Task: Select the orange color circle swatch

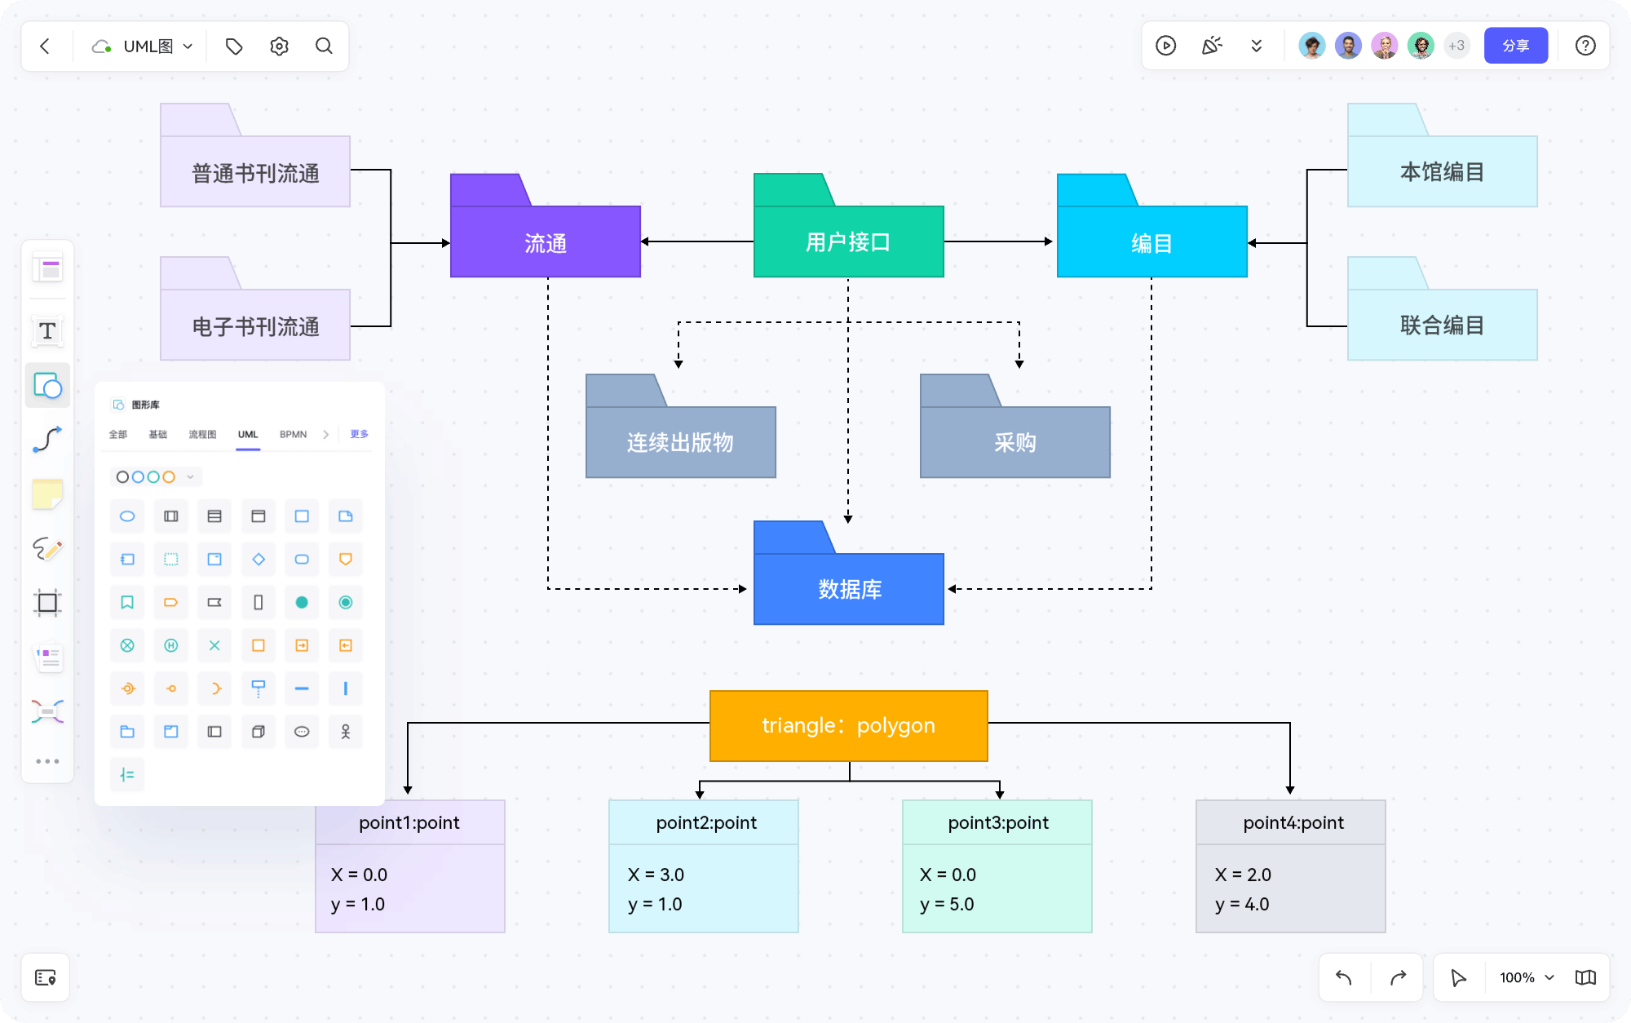Action: (x=169, y=476)
